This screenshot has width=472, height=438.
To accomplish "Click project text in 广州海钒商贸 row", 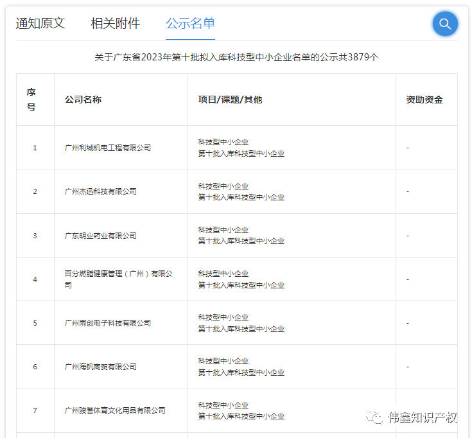I will point(241,367).
